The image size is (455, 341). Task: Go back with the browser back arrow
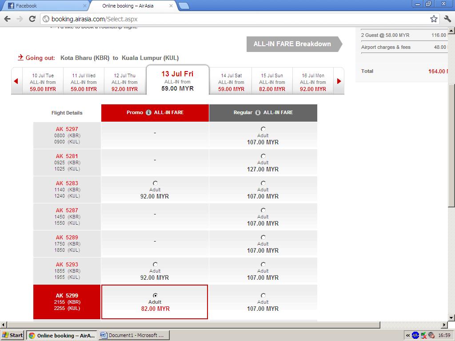(x=8, y=19)
